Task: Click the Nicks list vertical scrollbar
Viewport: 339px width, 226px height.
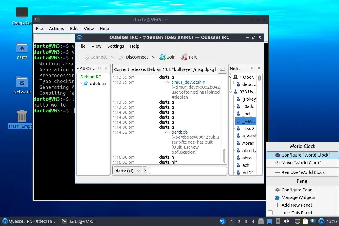Action: tap(260, 78)
